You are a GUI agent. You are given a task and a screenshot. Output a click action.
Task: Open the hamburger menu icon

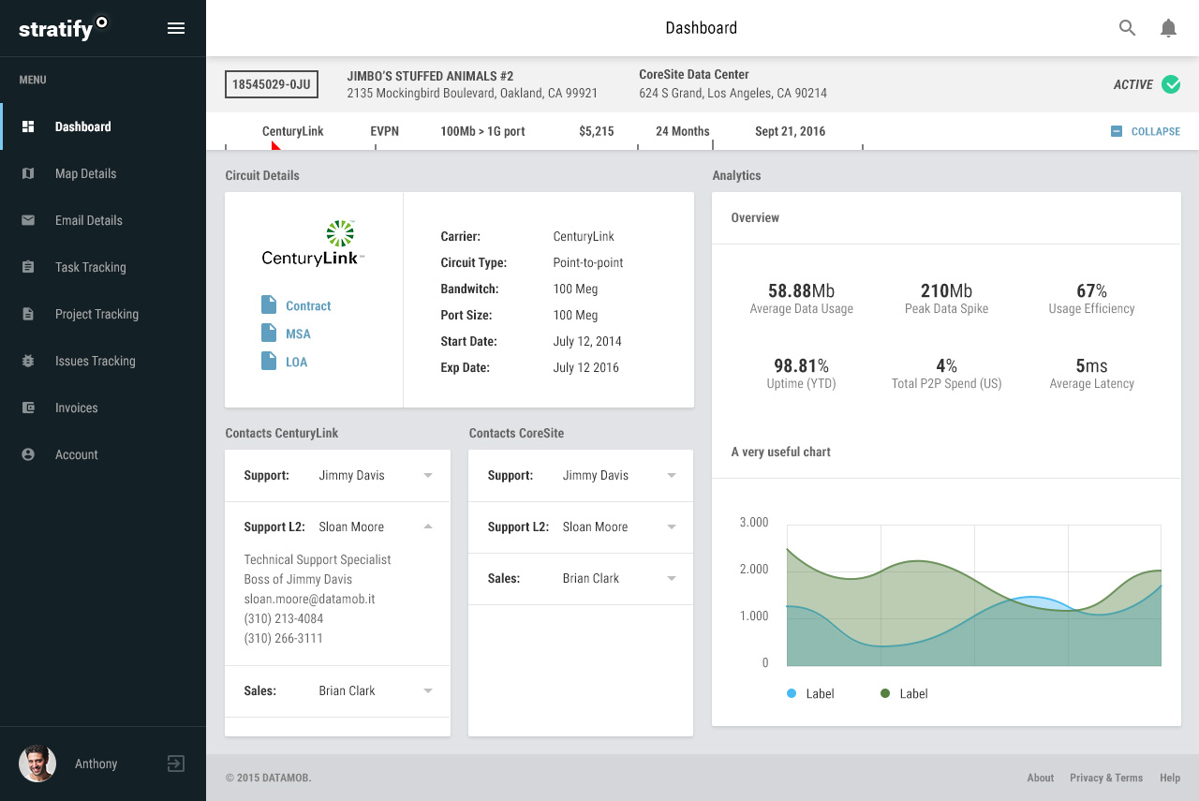[x=176, y=28]
